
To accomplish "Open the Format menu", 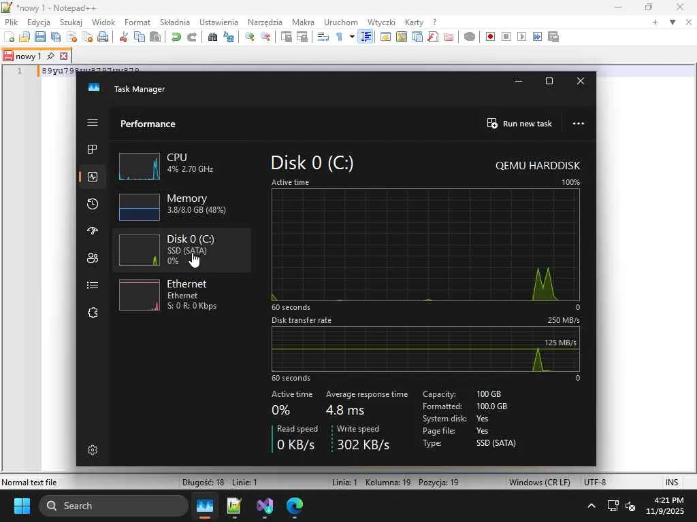I will coord(137,22).
